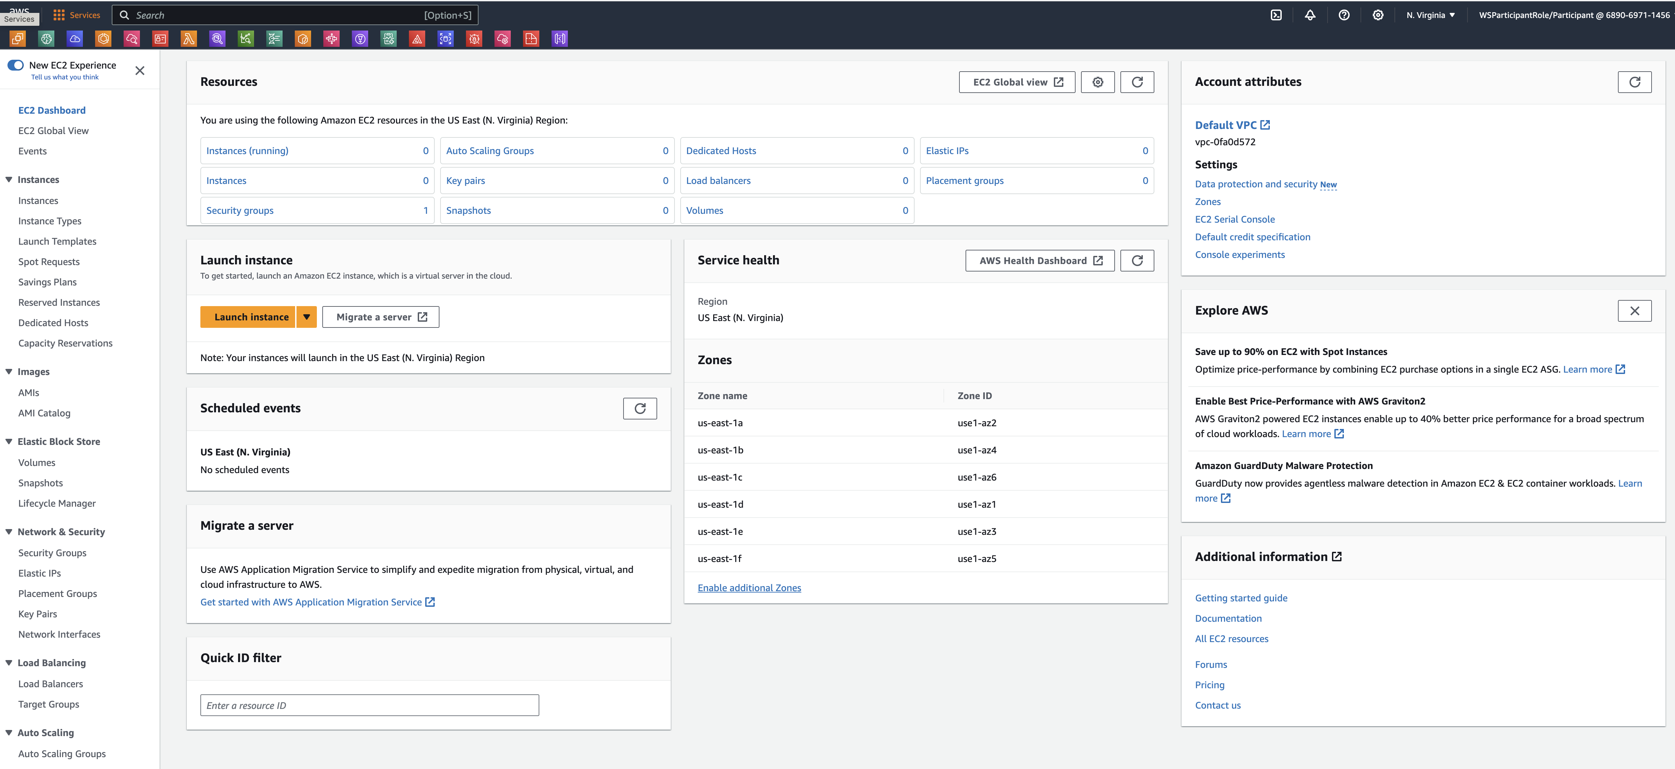Open AMI Catalog in sidebar
The image size is (1675, 769).
(44, 413)
